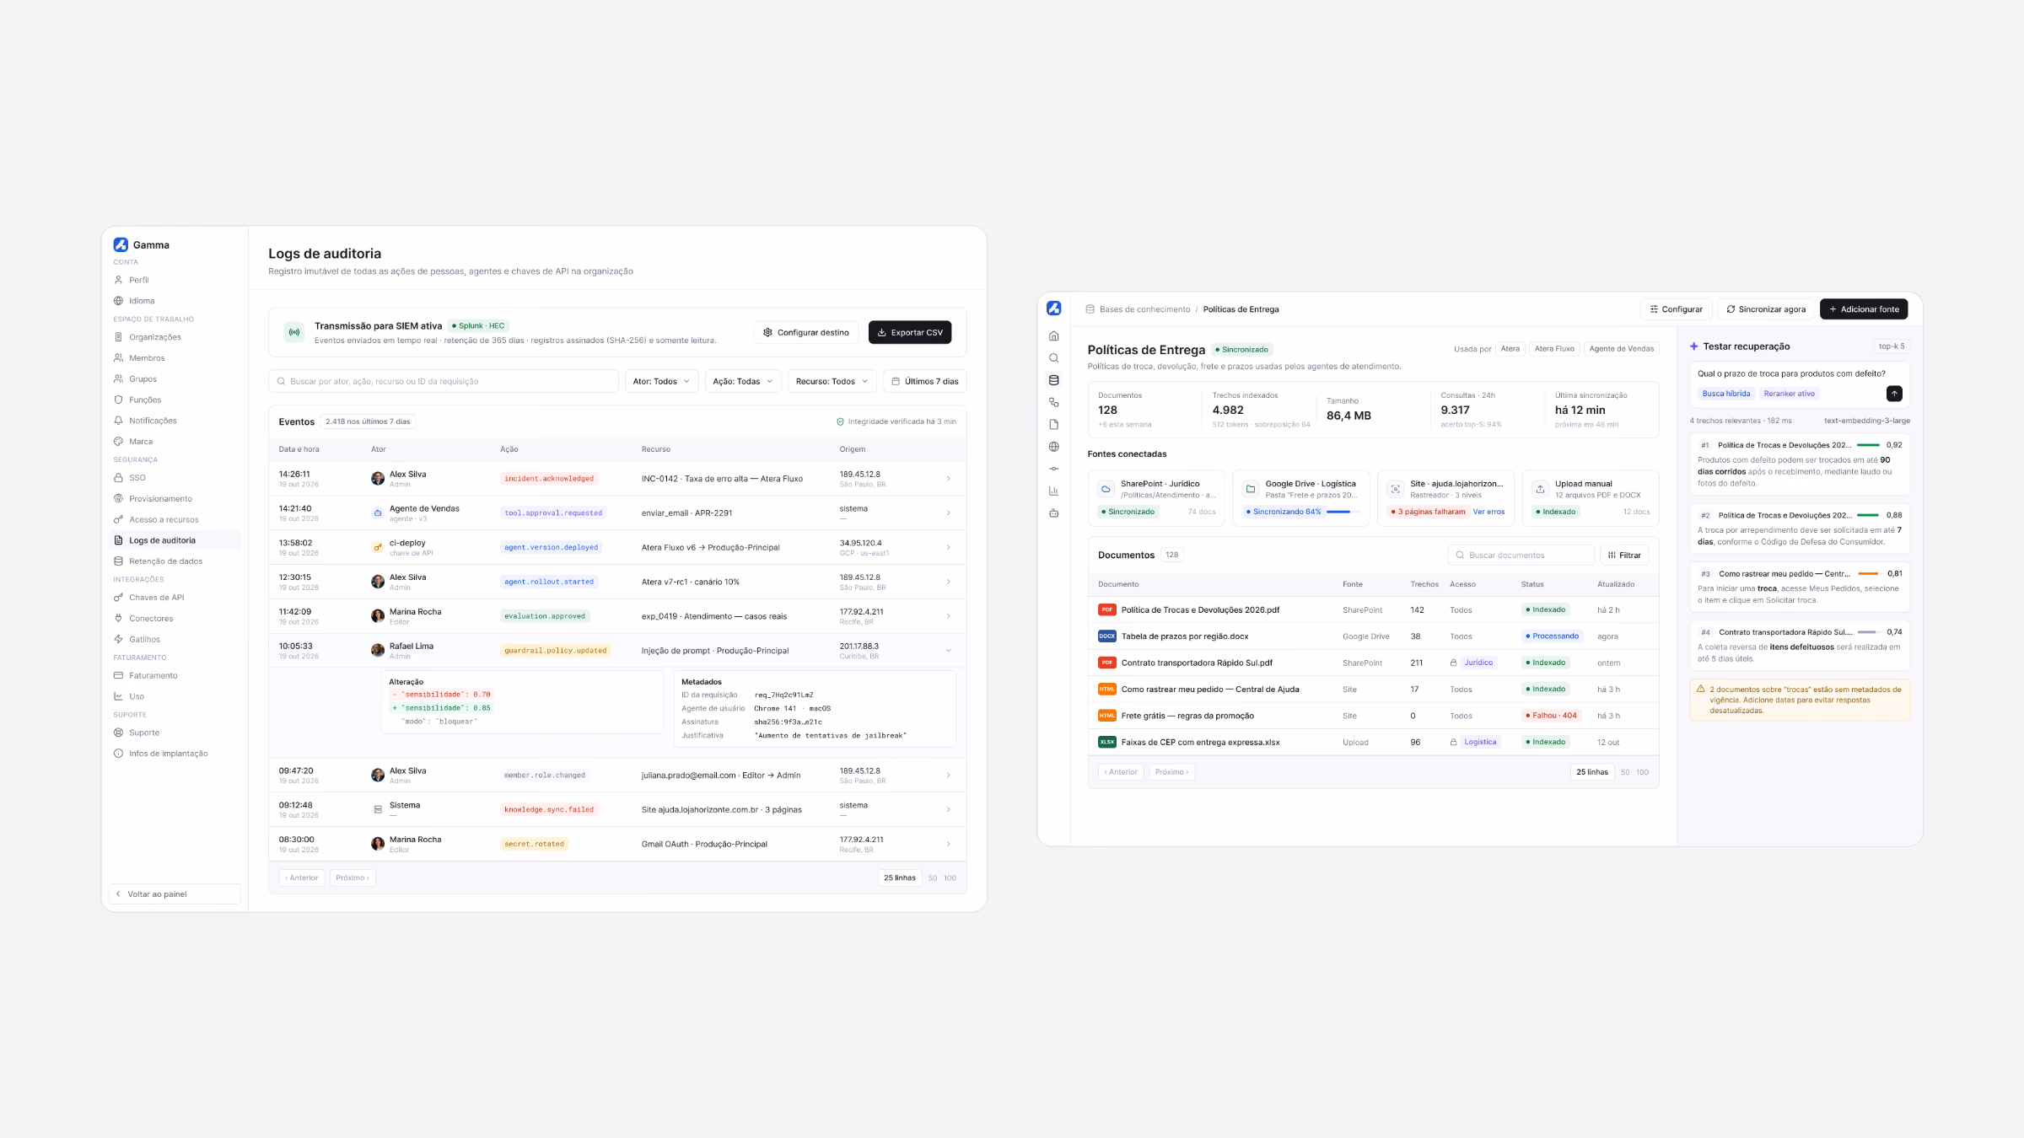The image size is (2024, 1138).
Task: Open the Recurso: Todos filter dropdown
Action: pyautogui.click(x=832, y=381)
